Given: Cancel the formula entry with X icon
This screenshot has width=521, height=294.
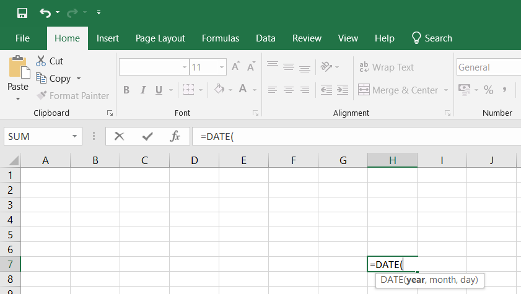Looking at the screenshot, I should 120,136.
